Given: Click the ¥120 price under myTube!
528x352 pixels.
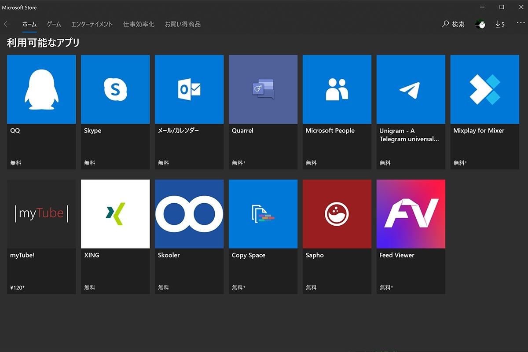Looking at the screenshot, I should [17, 288].
